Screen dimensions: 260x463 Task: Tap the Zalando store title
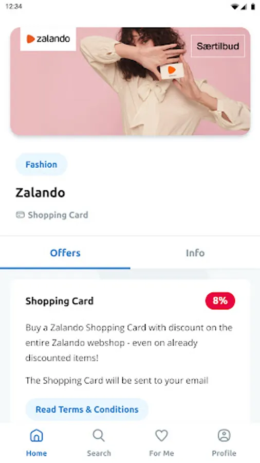[41, 192]
